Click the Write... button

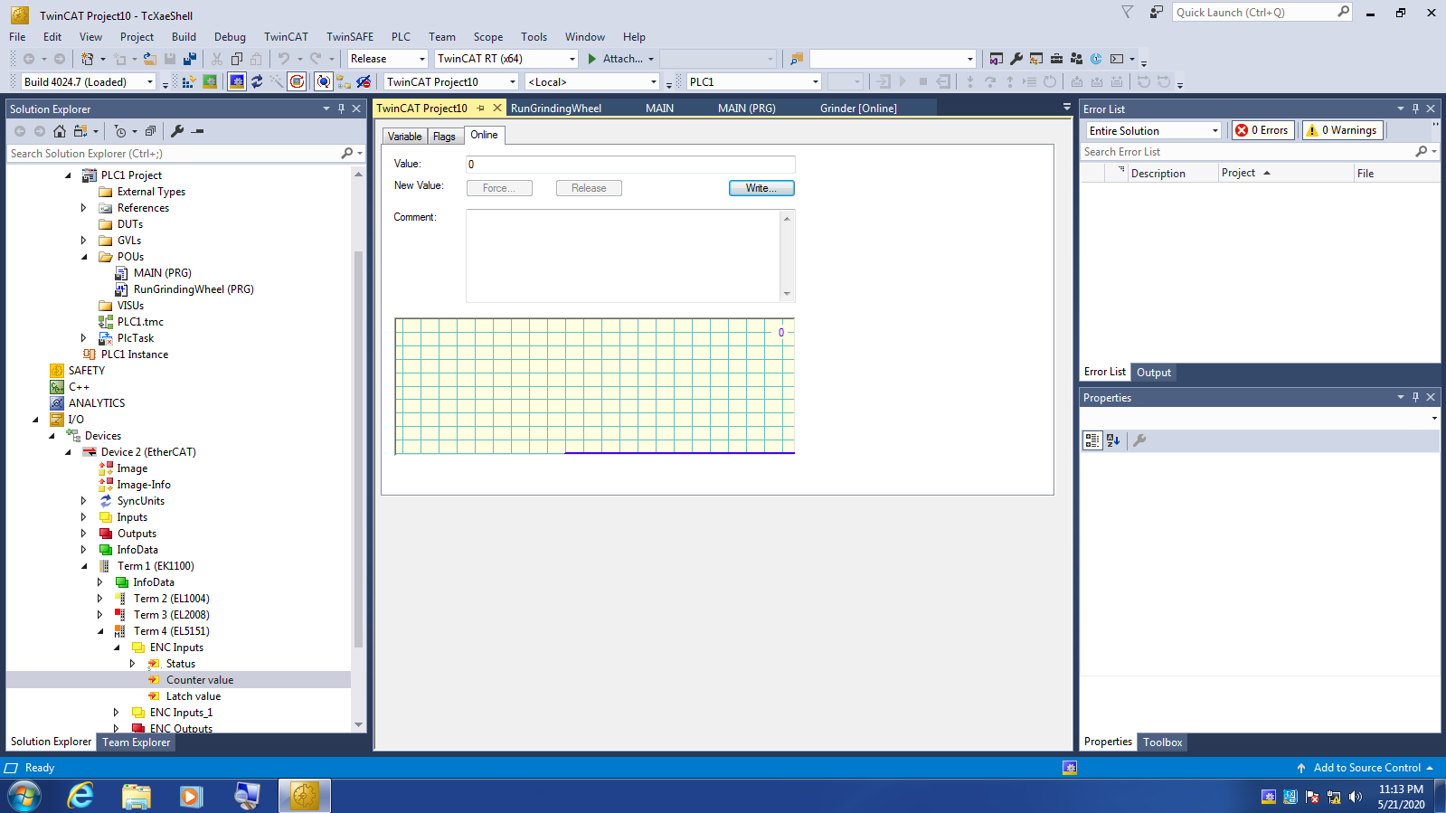[761, 188]
